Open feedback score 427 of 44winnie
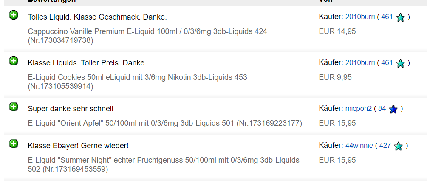Screen dimensions: 427x181 pos(385,145)
